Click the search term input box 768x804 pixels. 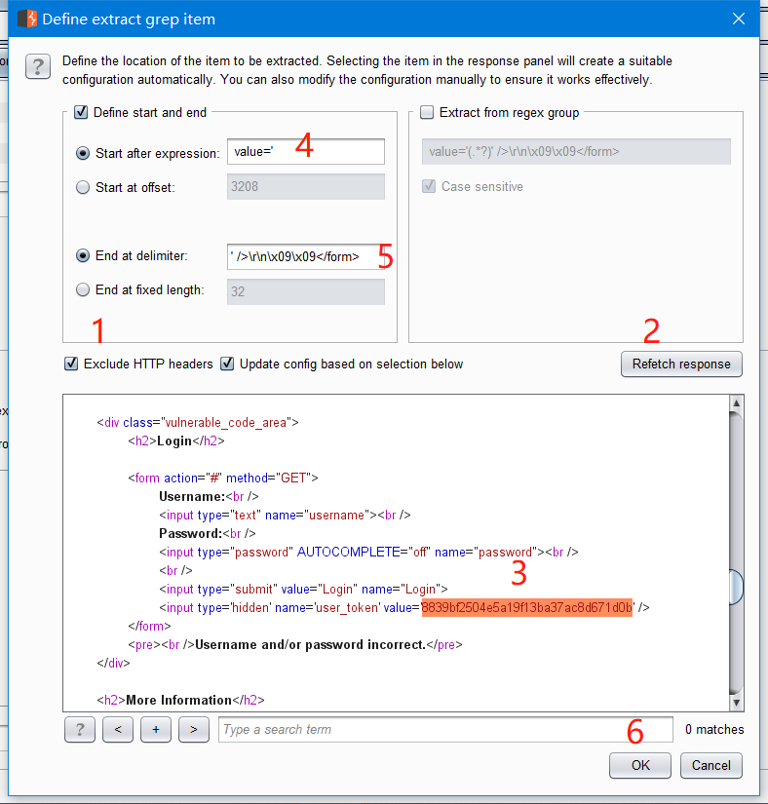tap(445, 729)
